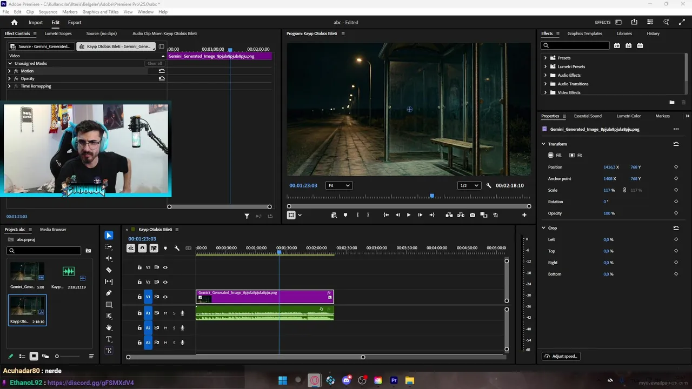Click the Export Frame camera icon
Viewport: 692px width, 389px height.
pos(473,215)
